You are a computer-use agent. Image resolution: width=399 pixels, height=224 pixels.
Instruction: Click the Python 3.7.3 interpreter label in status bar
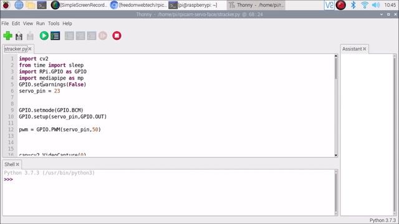[x=382, y=220]
